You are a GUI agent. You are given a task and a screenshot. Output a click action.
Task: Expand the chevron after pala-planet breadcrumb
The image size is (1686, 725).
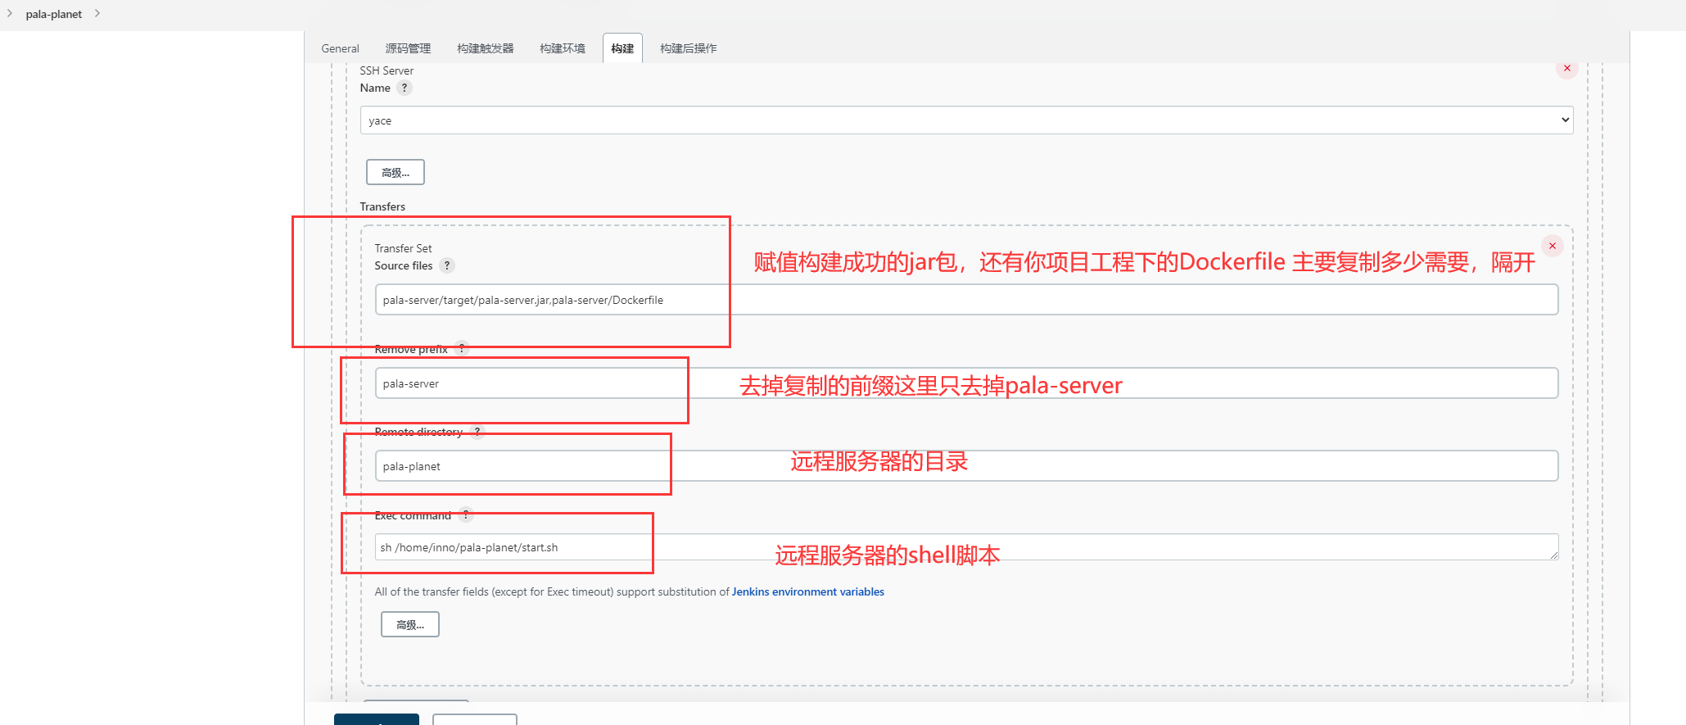97,13
